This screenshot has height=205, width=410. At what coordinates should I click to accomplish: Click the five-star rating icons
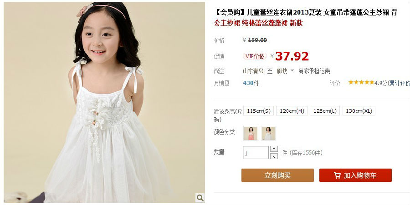coord(361,82)
